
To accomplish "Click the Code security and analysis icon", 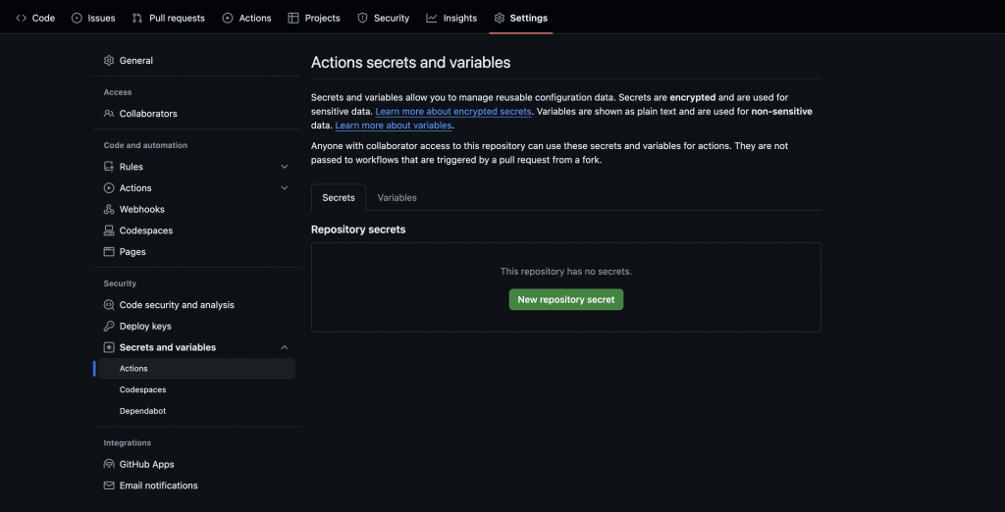I will [x=109, y=305].
